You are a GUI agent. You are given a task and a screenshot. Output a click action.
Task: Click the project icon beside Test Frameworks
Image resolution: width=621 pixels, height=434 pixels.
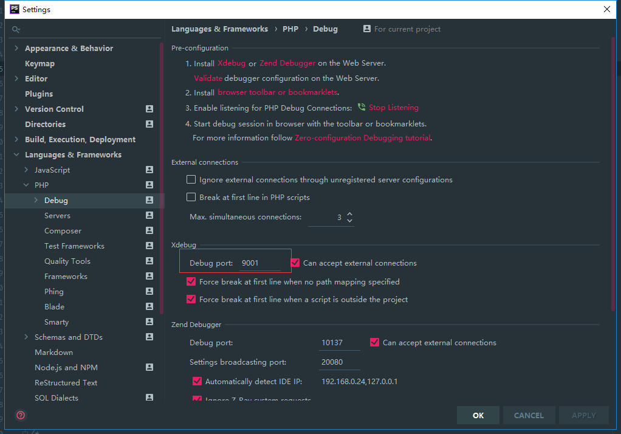(149, 246)
